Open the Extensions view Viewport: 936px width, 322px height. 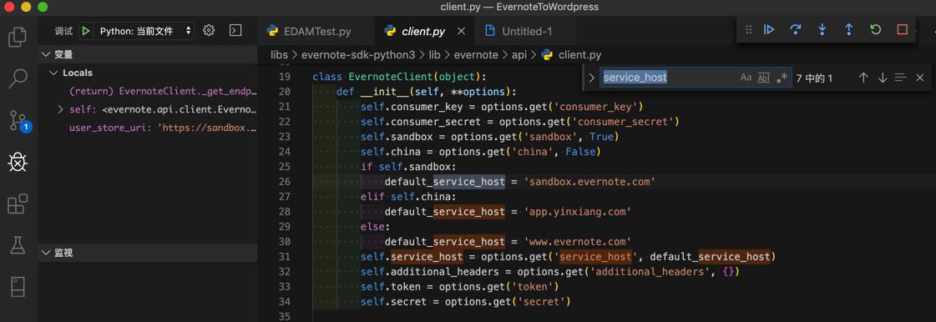coord(18,204)
